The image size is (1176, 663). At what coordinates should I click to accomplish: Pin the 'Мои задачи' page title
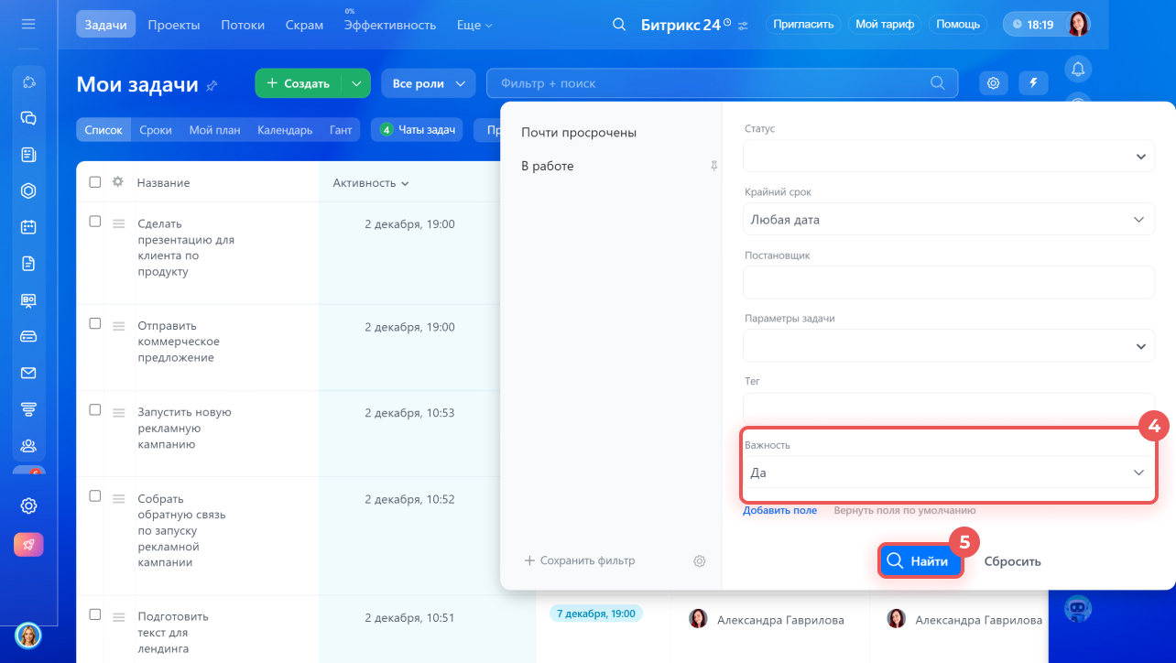(x=212, y=85)
